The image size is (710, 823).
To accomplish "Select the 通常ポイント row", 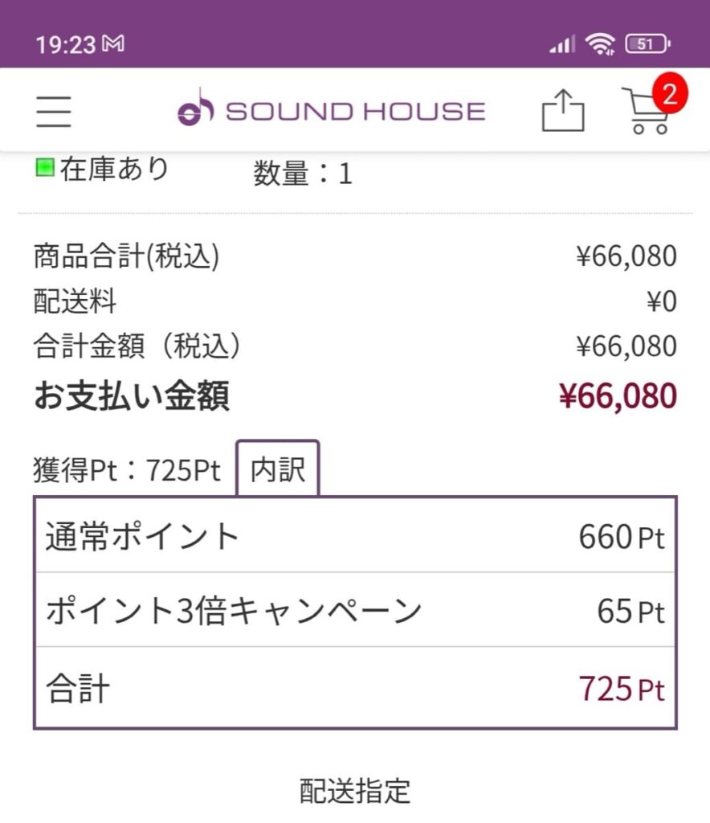I will pos(354,535).
